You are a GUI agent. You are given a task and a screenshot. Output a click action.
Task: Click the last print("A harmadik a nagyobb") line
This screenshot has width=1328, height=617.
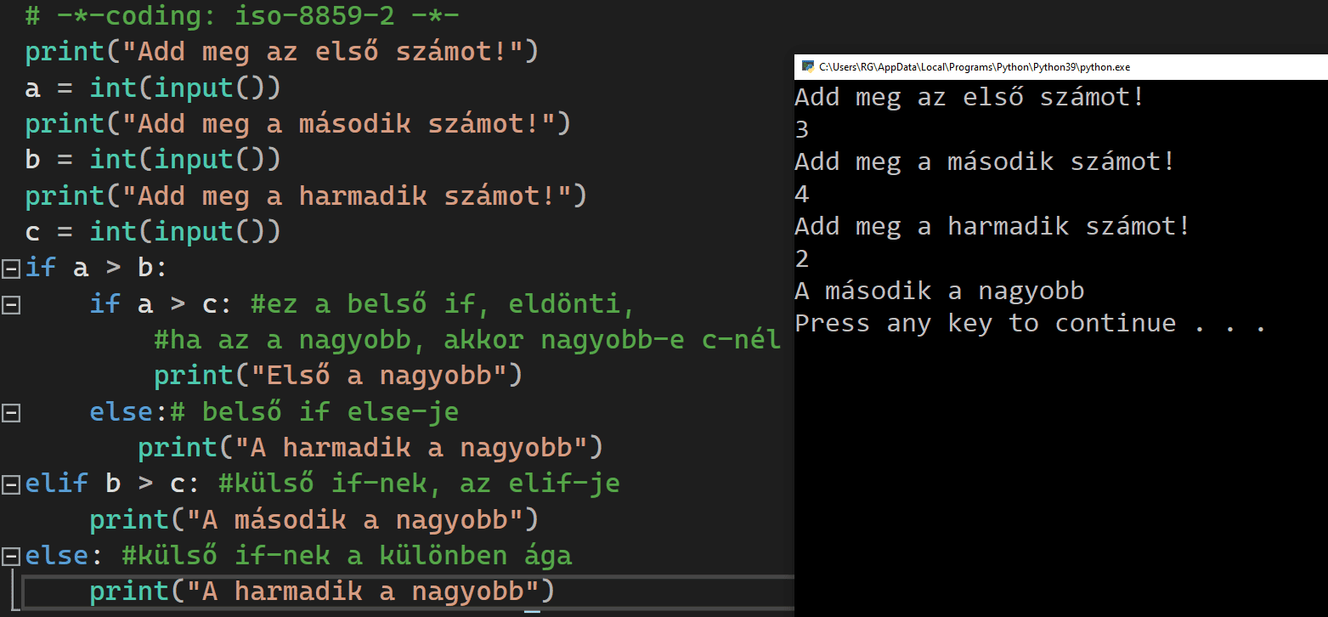(x=321, y=591)
